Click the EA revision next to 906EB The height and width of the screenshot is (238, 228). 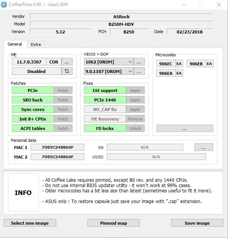209,63
